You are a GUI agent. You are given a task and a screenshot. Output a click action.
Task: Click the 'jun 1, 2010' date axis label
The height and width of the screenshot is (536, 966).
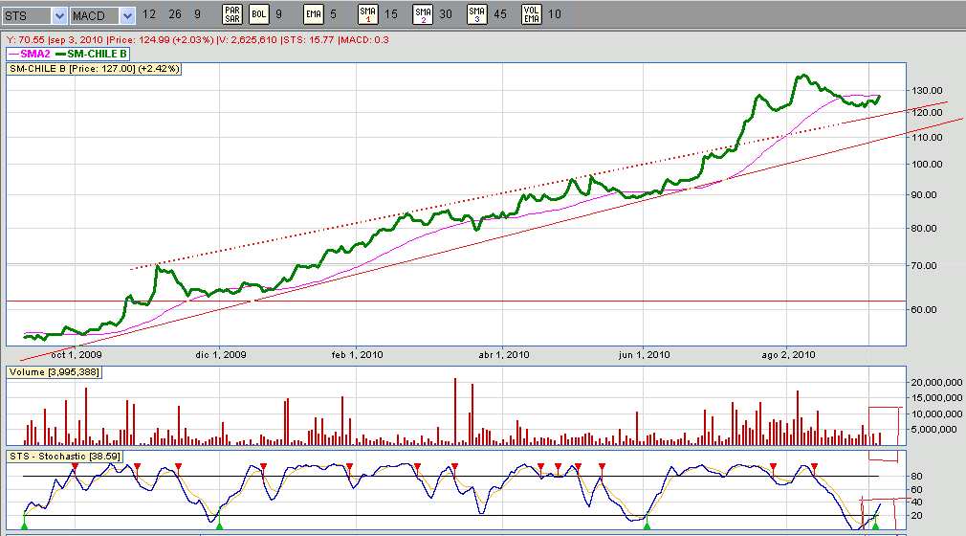(644, 354)
